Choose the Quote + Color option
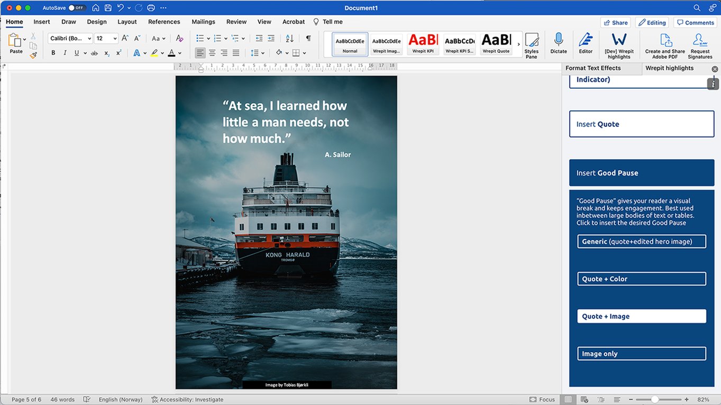 click(x=642, y=279)
